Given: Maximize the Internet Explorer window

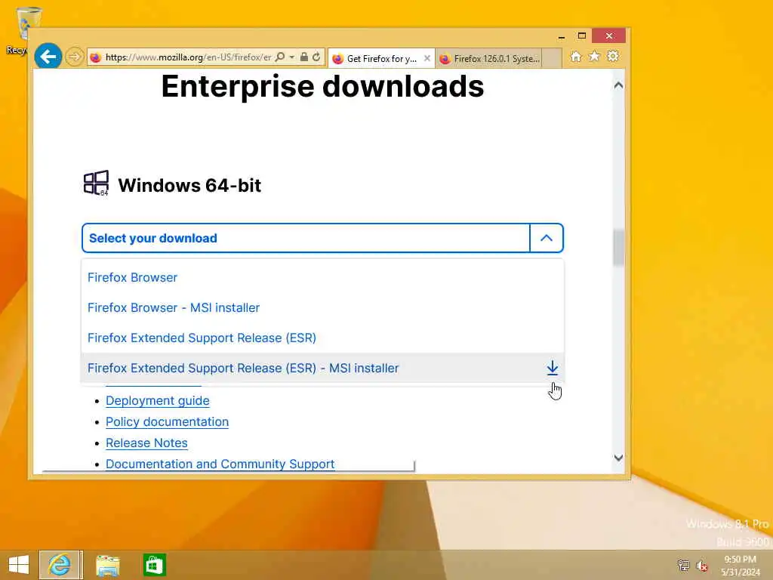Looking at the screenshot, I should (x=582, y=36).
